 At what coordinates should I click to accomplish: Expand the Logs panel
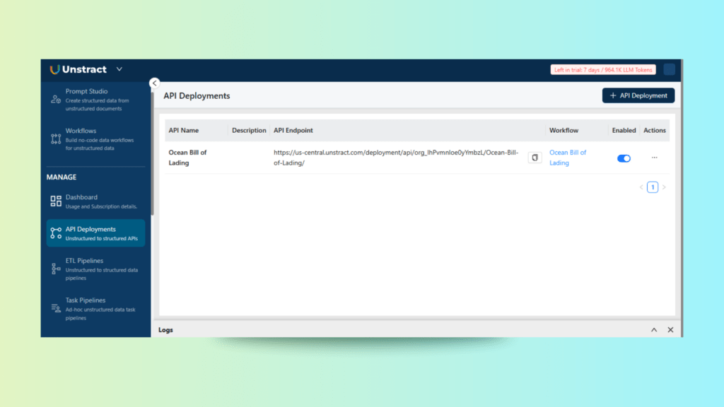pyautogui.click(x=653, y=330)
